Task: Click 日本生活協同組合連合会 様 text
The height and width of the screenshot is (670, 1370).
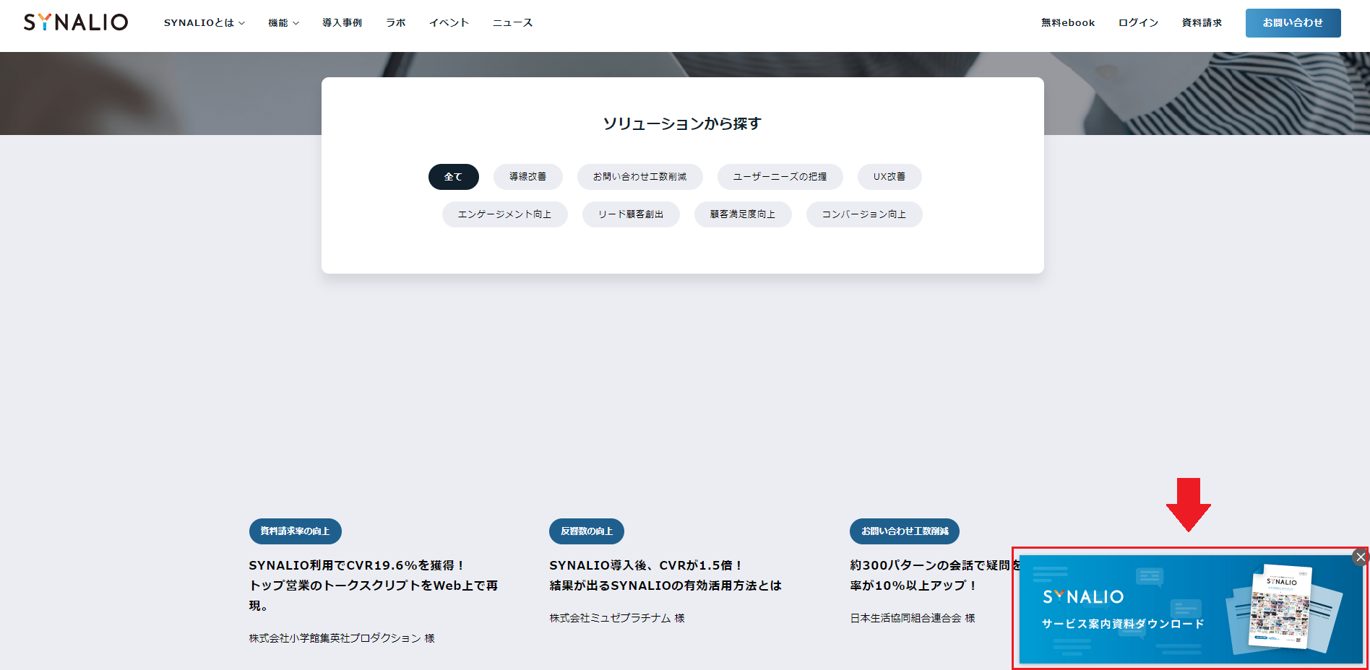Action: coord(913,618)
